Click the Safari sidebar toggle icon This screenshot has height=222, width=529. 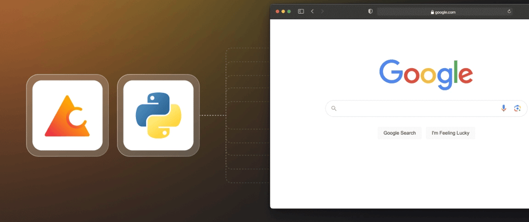click(301, 12)
